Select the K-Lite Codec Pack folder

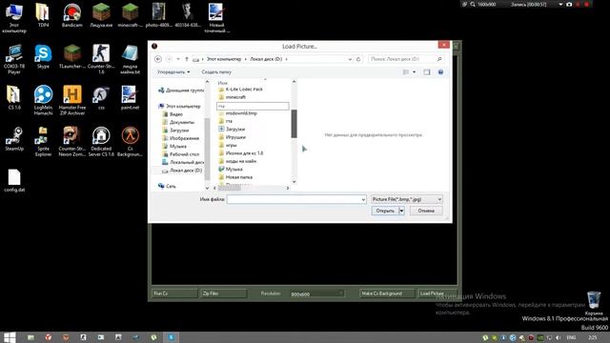click(x=241, y=89)
